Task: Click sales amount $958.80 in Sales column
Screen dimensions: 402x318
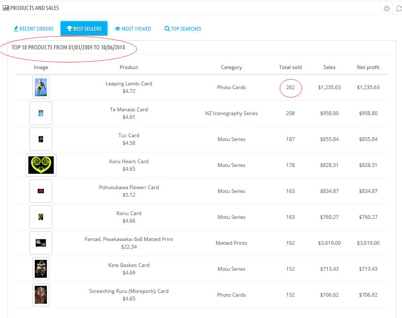Action: coord(330,113)
